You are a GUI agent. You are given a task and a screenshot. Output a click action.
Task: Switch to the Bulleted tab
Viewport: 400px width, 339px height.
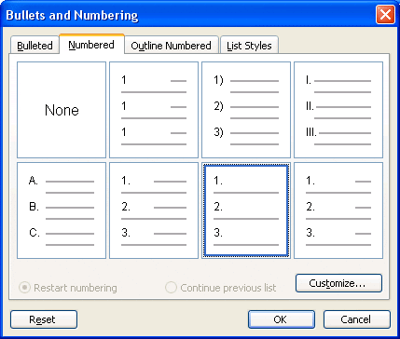[x=34, y=46]
